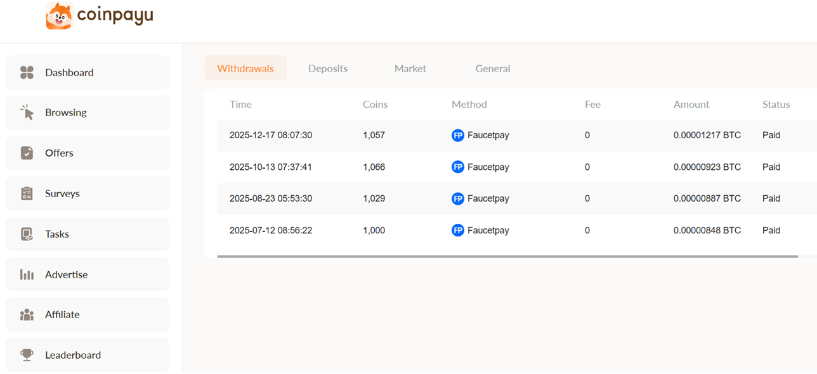Click the Coinpayu squirrel logo

click(59, 16)
